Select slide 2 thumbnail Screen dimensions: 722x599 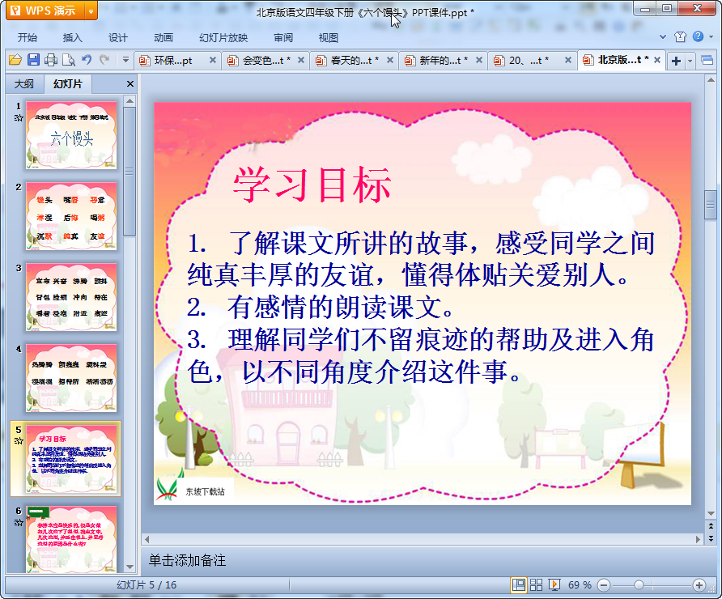[x=71, y=216]
